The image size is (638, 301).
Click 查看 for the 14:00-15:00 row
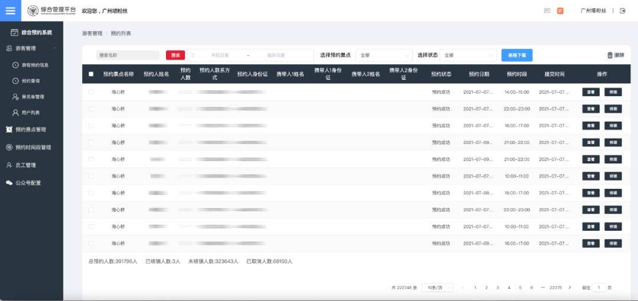[591, 92]
